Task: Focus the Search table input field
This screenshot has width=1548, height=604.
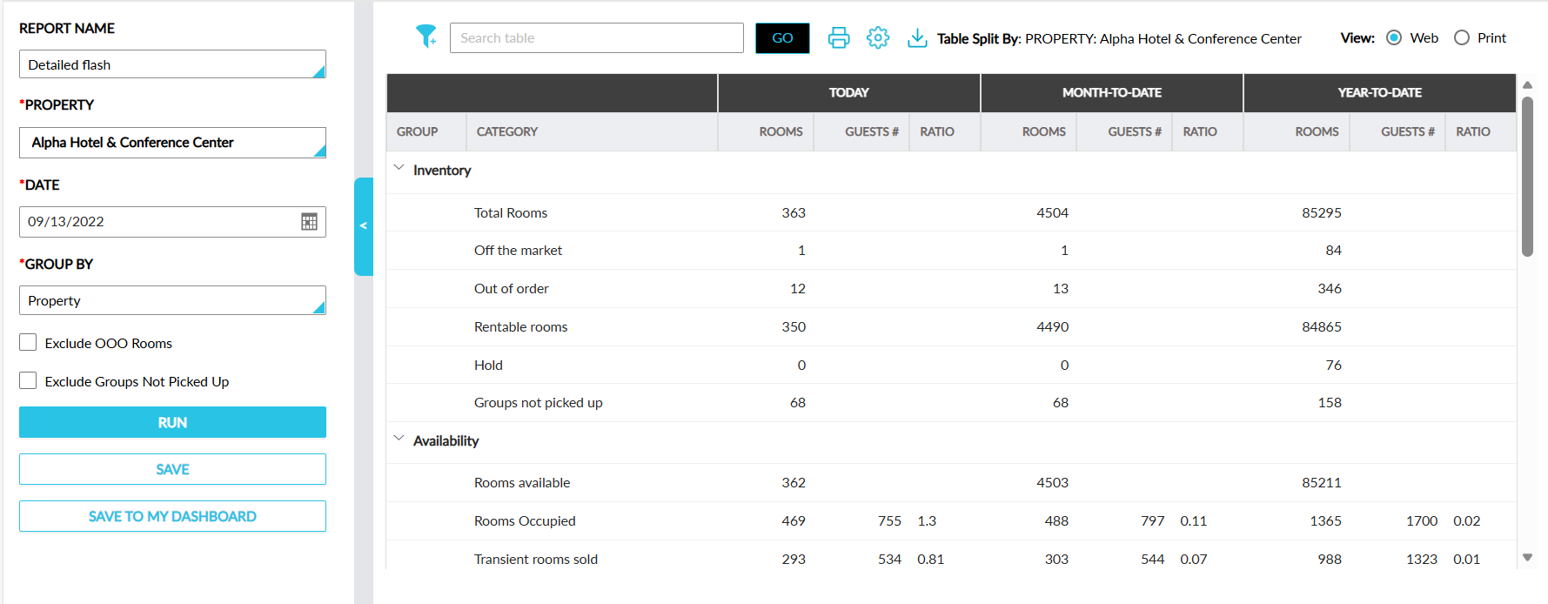Action: 596,38
